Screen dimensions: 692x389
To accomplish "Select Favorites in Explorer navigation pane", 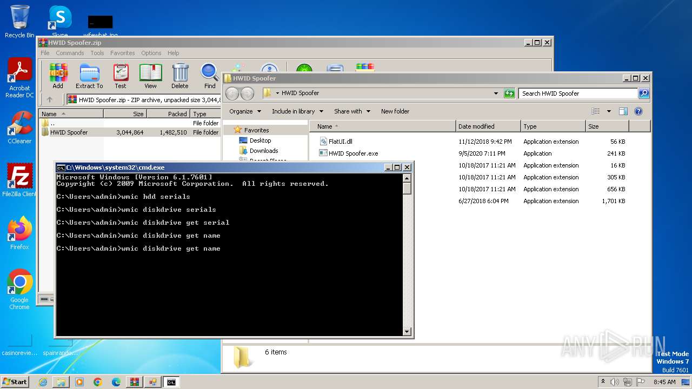I will (256, 130).
